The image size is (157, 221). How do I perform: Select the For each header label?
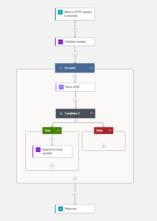pyautogui.click(x=70, y=68)
